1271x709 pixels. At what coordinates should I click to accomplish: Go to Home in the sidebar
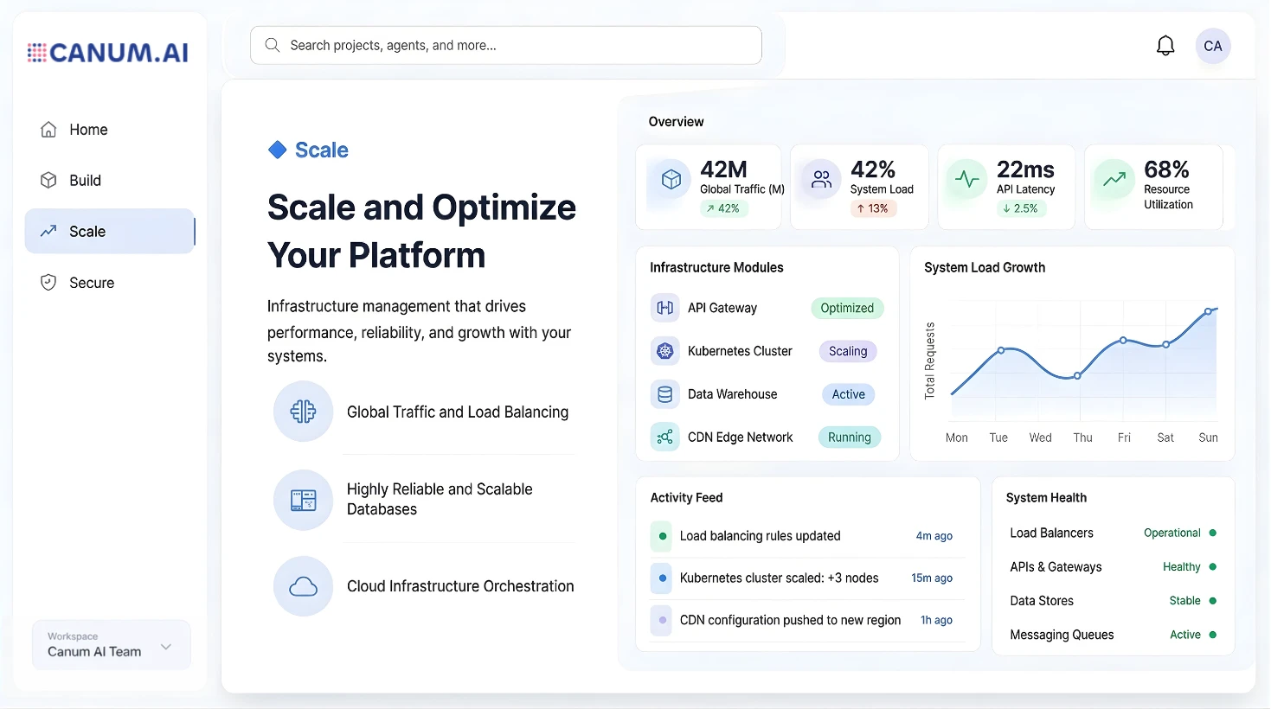[x=88, y=130]
